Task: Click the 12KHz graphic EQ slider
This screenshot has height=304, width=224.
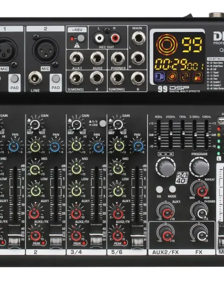Action: [207, 135]
